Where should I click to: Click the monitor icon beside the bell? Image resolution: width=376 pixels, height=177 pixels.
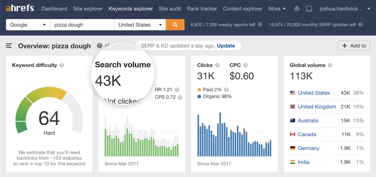[x=309, y=9]
